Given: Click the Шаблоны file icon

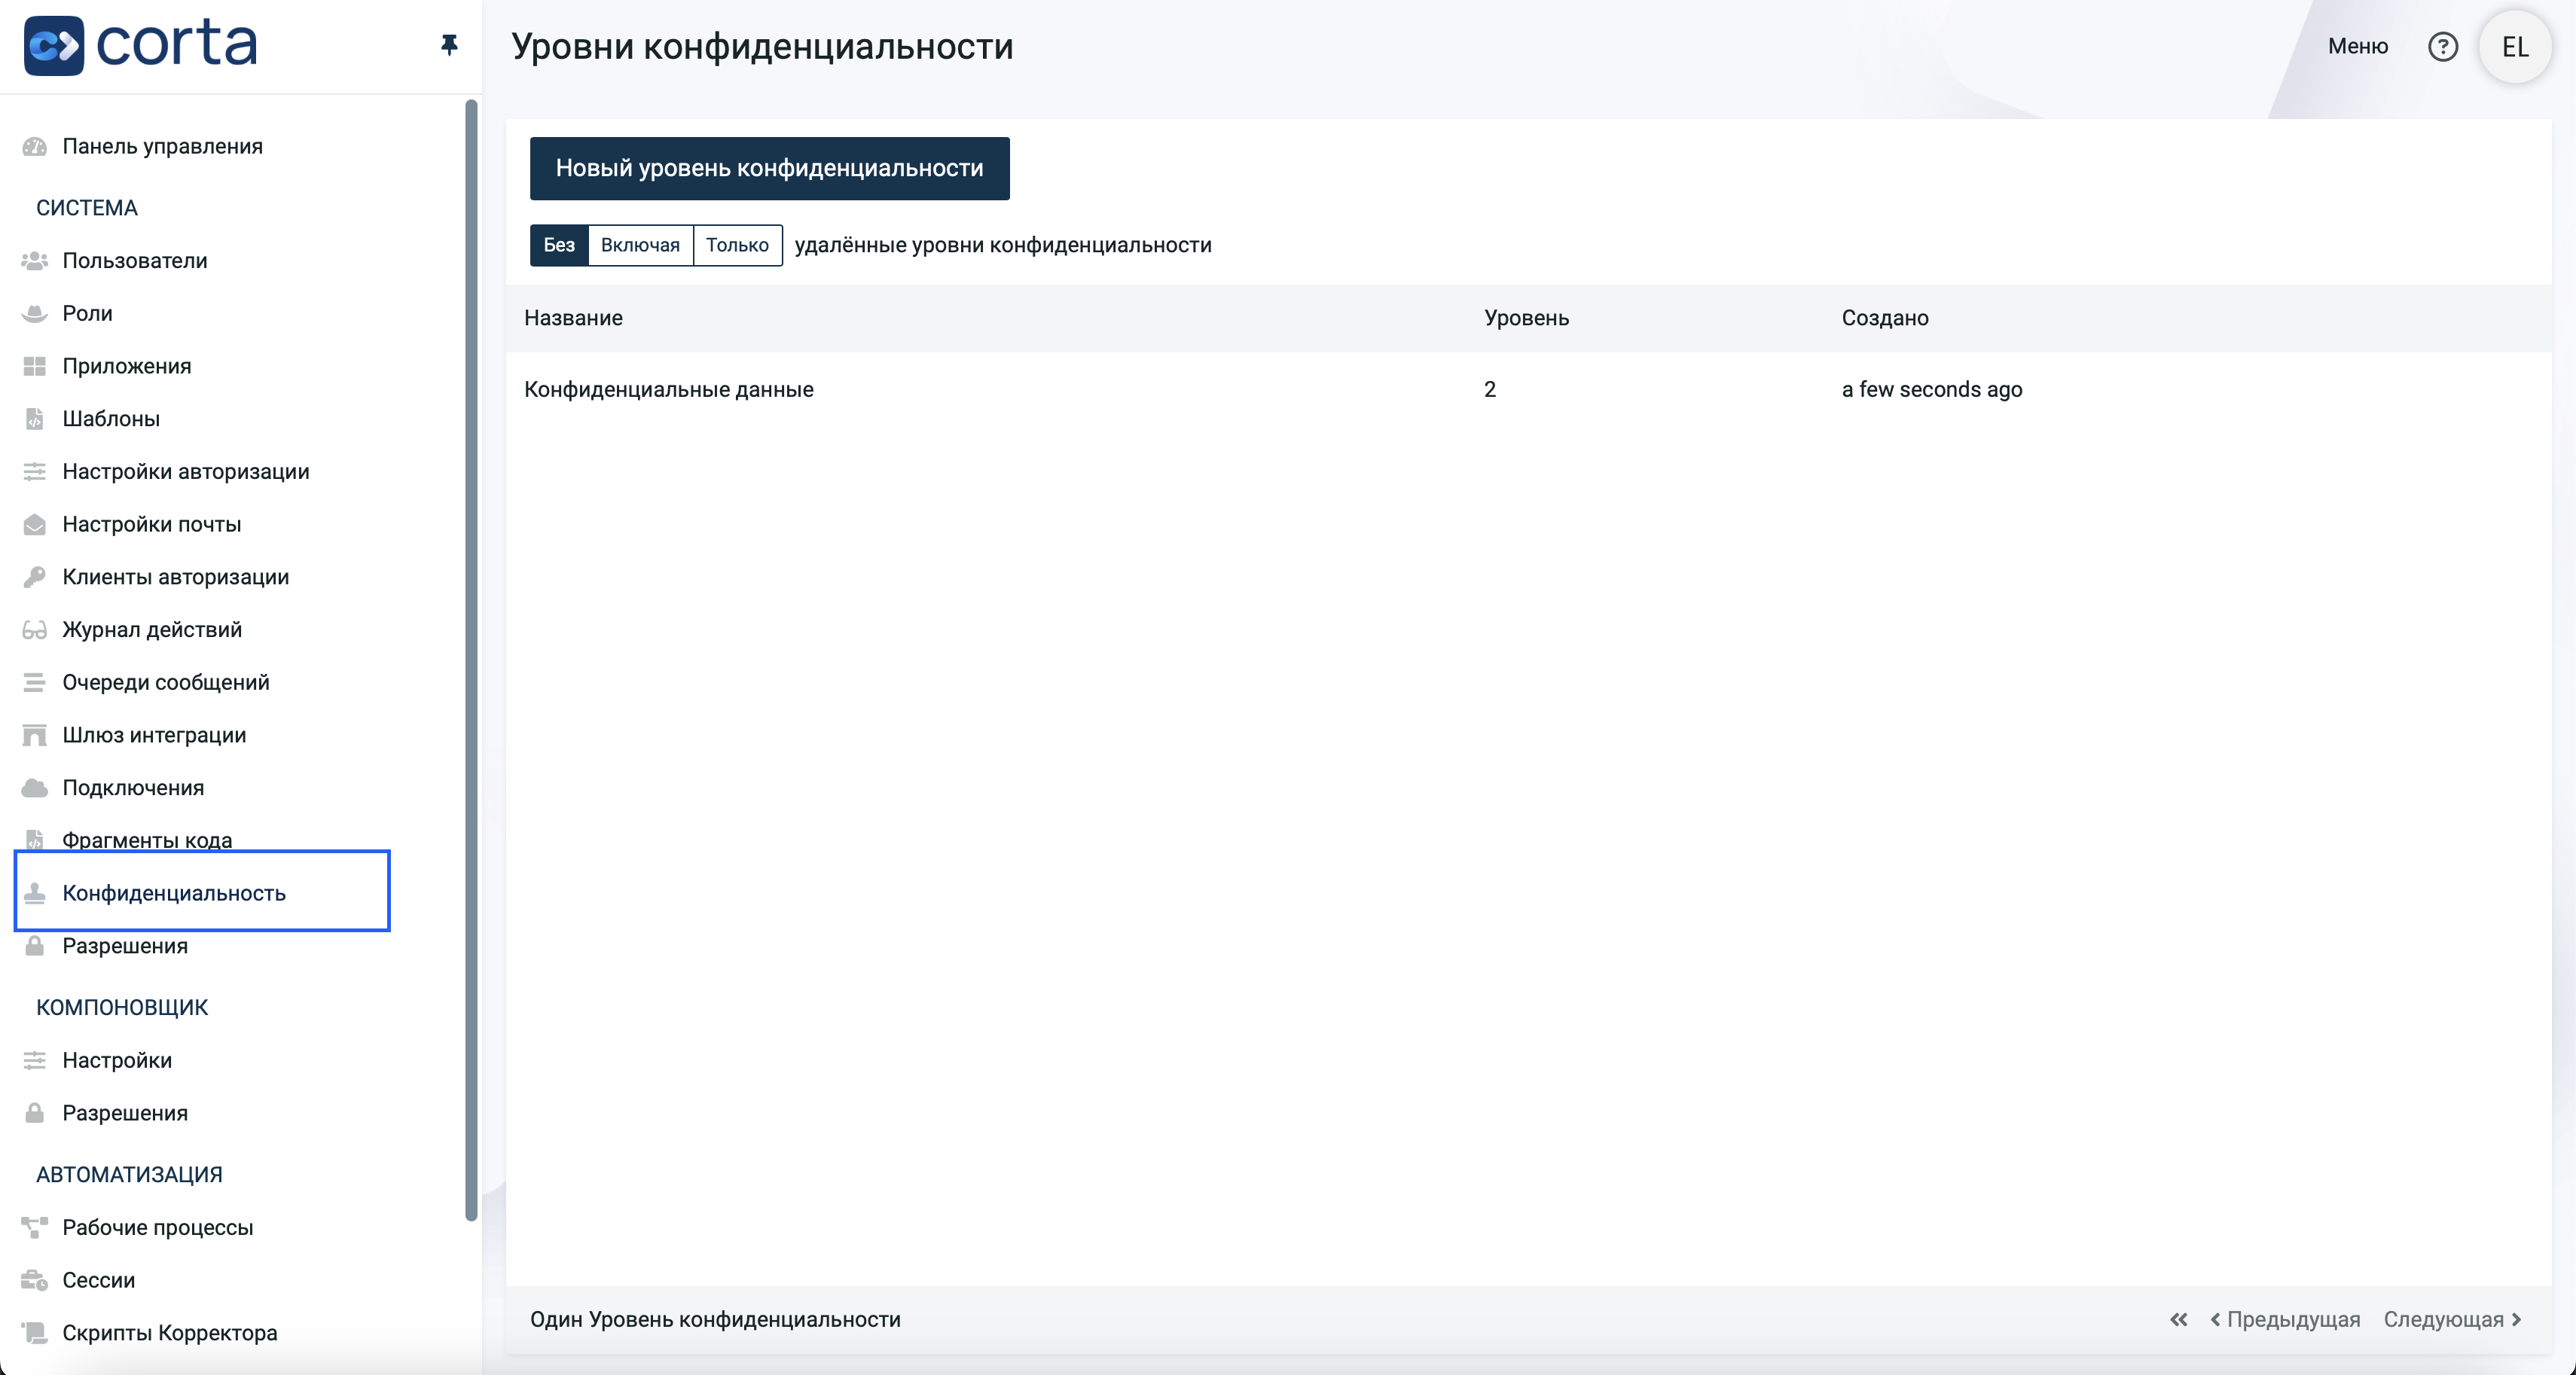Looking at the screenshot, I should [x=35, y=419].
